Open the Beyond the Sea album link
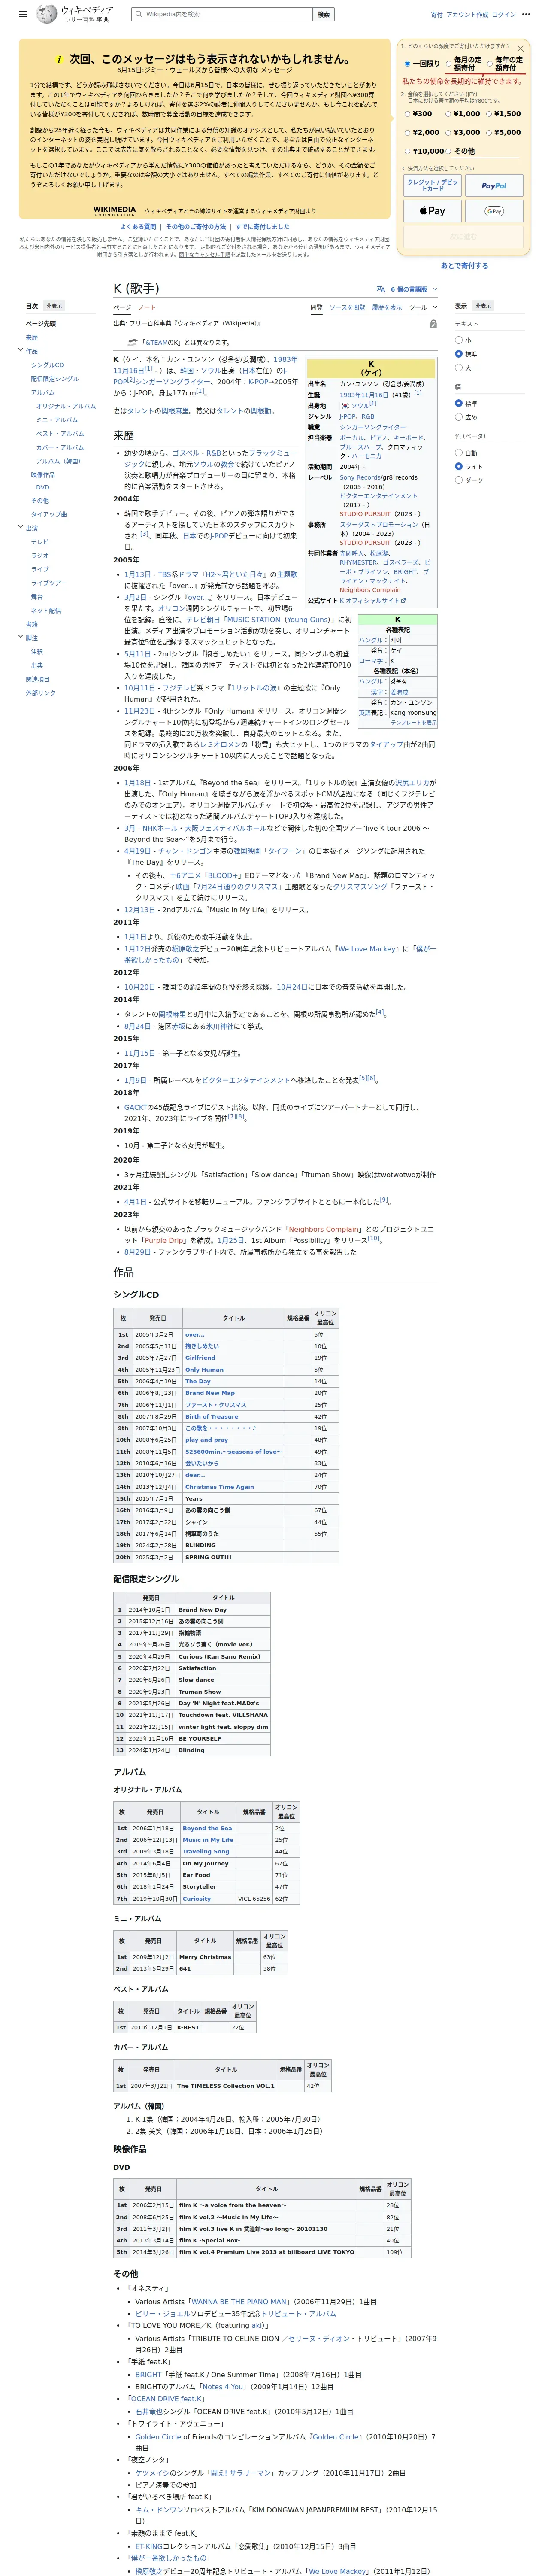 pyautogui.click(x=207, y=1828)
